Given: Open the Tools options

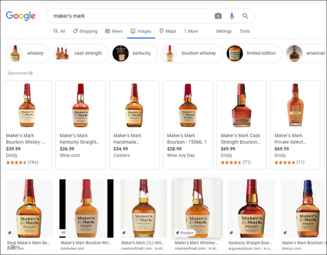Looking at the screenshot, I should click(x=244, y=31).
